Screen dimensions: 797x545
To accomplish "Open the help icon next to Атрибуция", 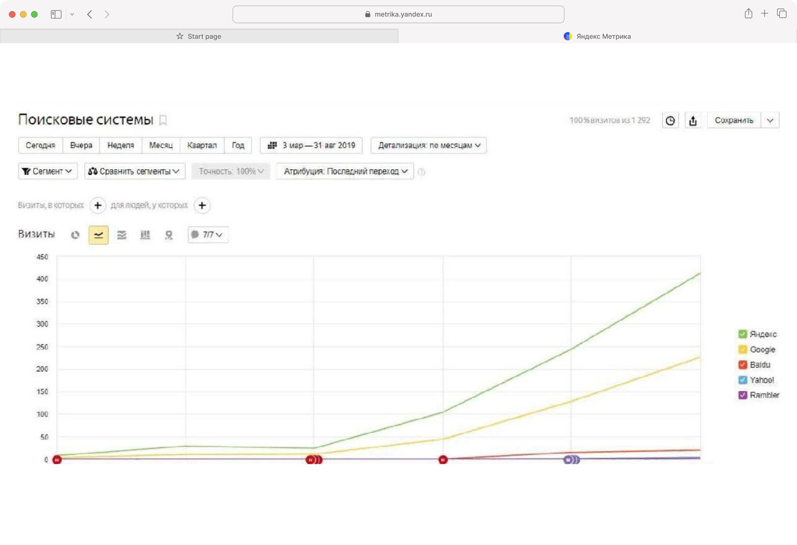I will (421, 172).
